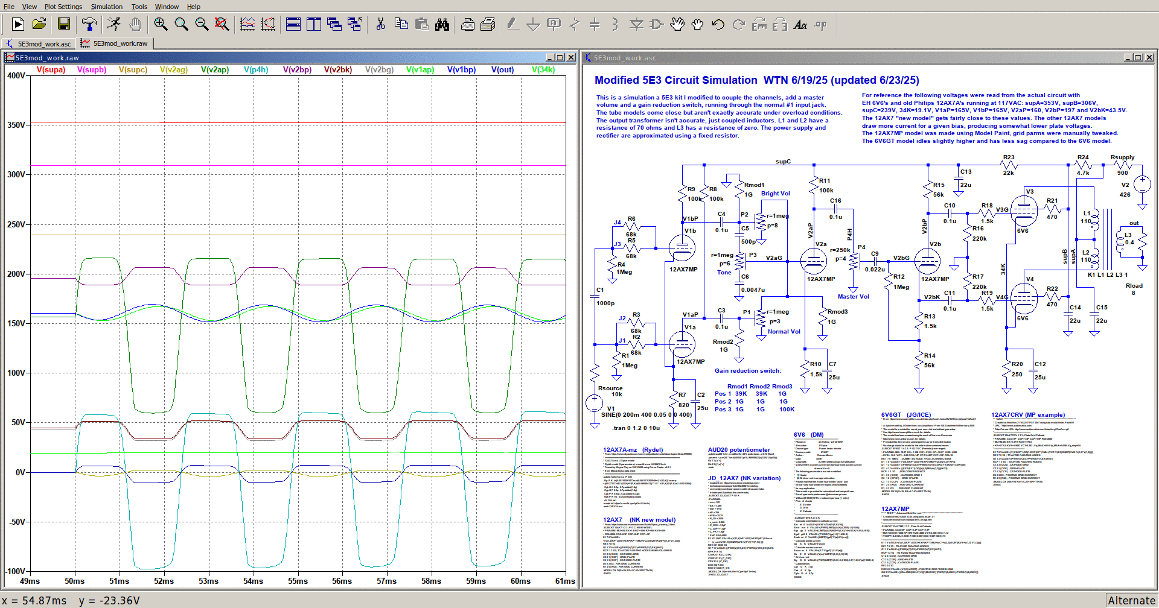Image resolution: width=1159 pixels, height=608 pixels.
Task: Click the Undo arrow icon
Action: [718, 24]
